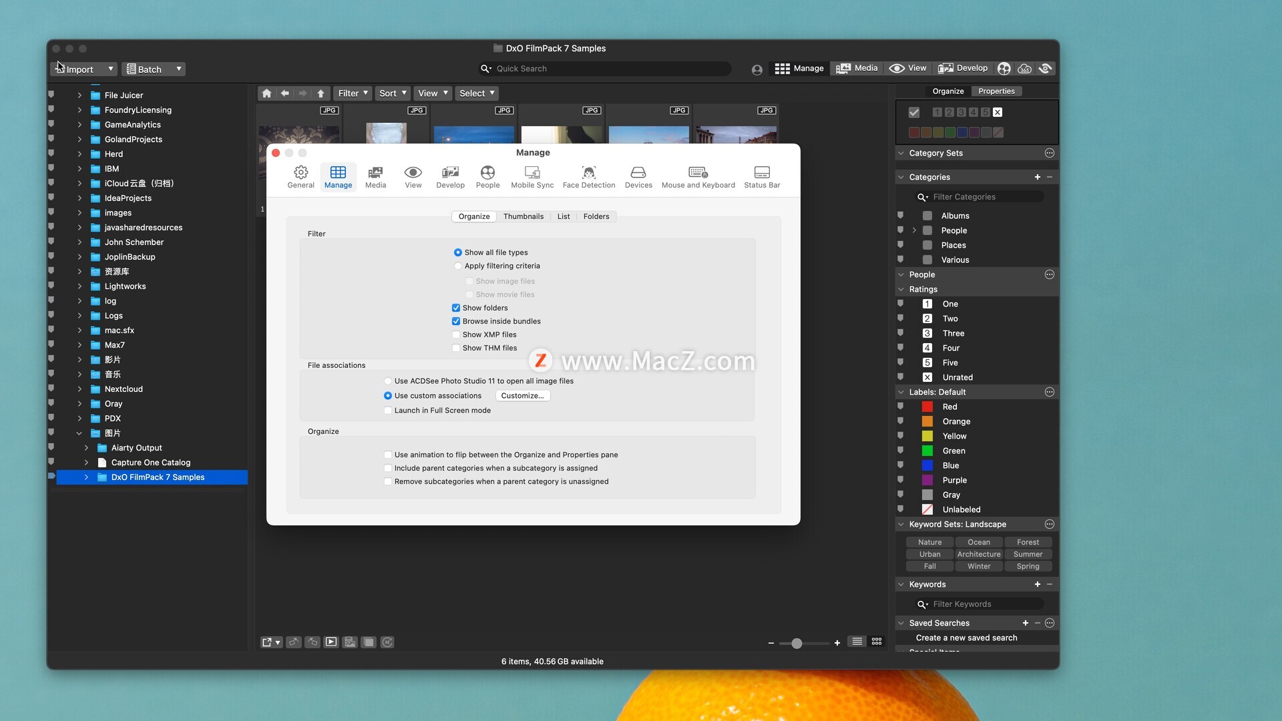
Task: Enable Show XMP files checkbox
Action: click(456, 334)
